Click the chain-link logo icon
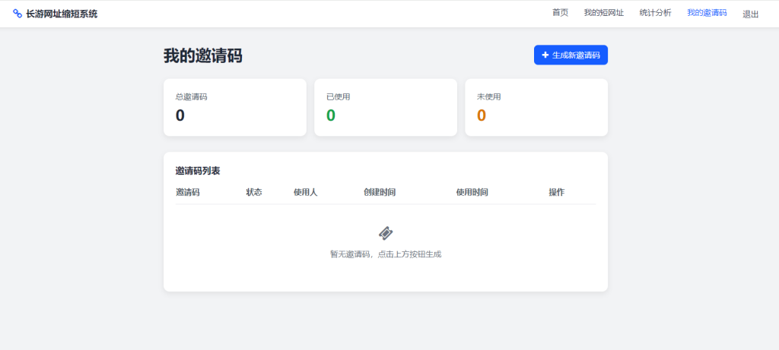The width and height of the screenshot is (779, 350). tap(17, 14)
